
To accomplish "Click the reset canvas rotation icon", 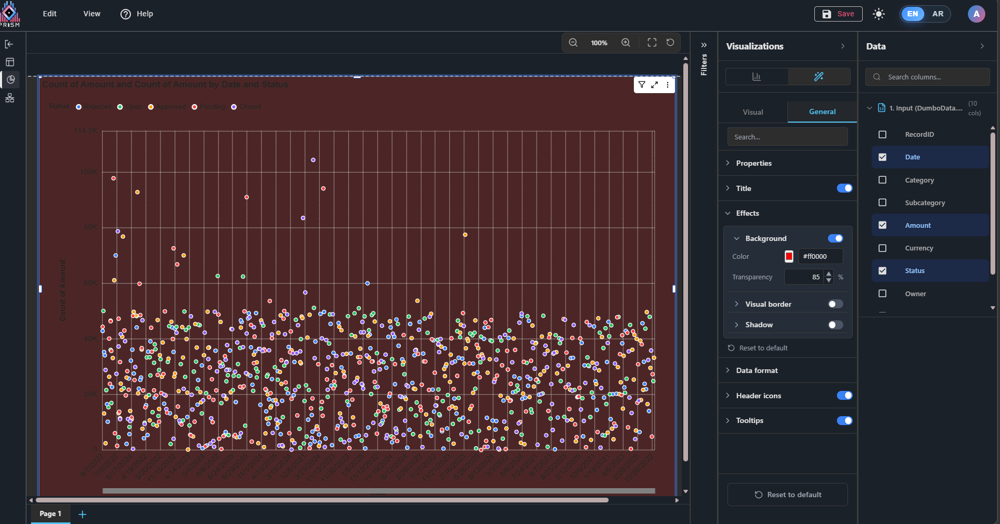I will (x=670, y=43).
